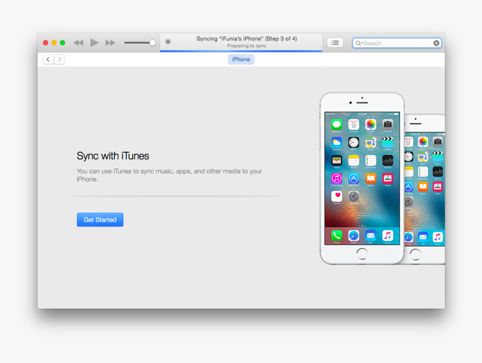Image resolution: width=482 pixels, height=363 pixels.
Task: Adjust the volume slider knob
Action: pyautogui.click(x=152, y=42)
